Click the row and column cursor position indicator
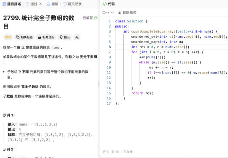The width and height of the screenshot is (228, 158). [x=111, y=152]
